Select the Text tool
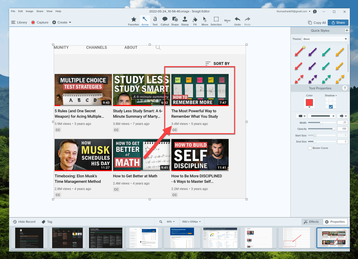This screenshot has height=259, width=358. point(155,21)
